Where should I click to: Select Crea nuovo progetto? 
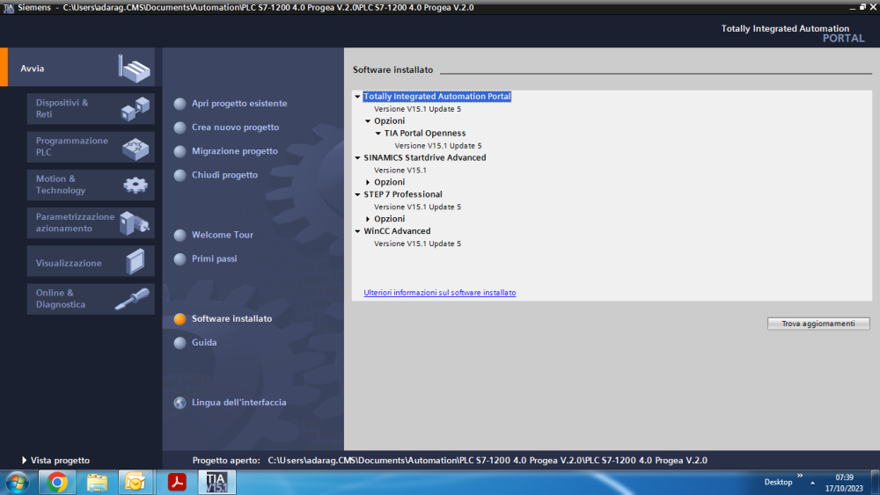point(235,127)
